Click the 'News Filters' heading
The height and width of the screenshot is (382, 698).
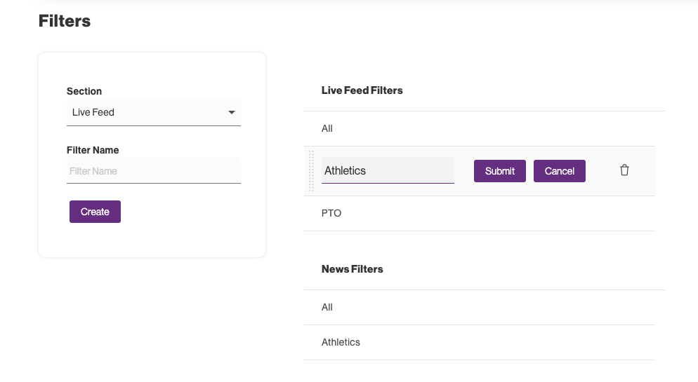pyautogui.click(x=352, y=269)
